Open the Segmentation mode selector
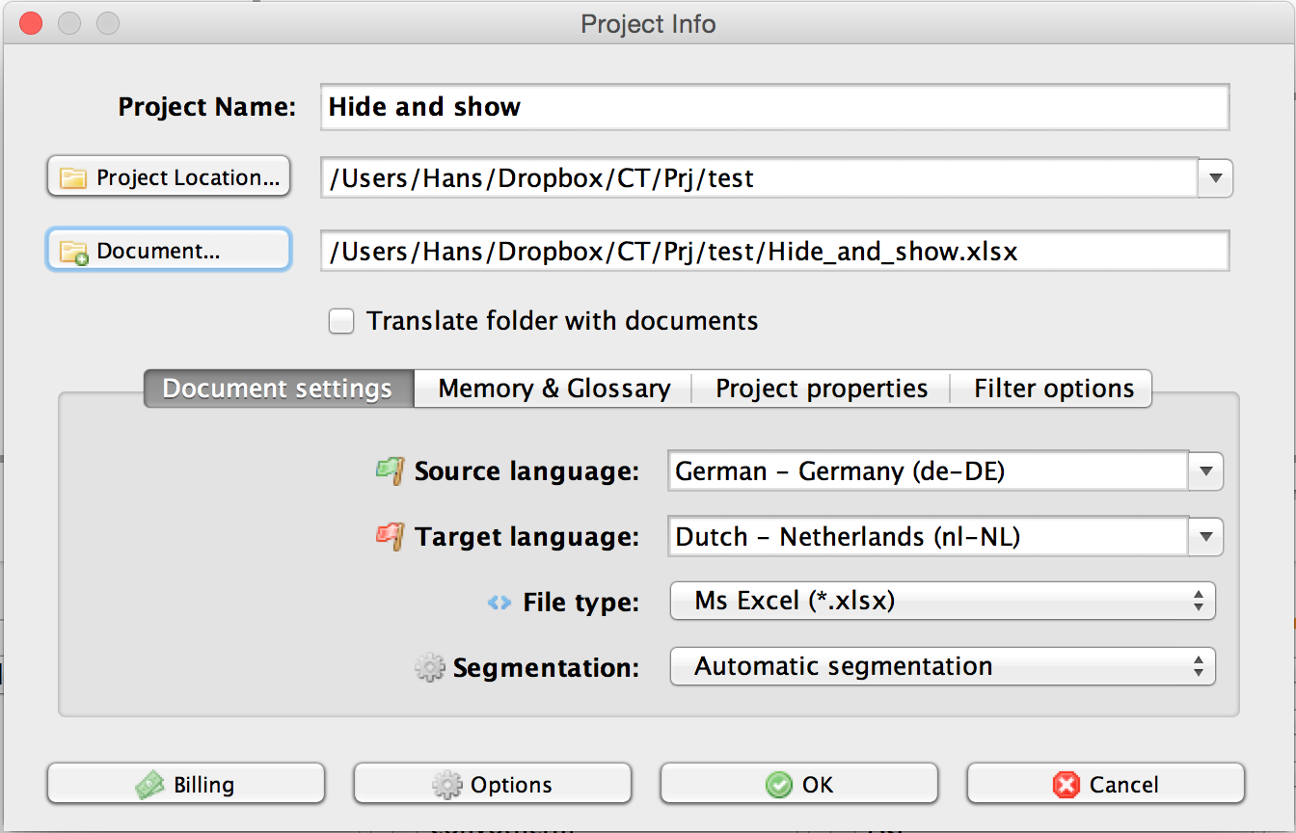The image size is (1296, 833). coord(942,667)
